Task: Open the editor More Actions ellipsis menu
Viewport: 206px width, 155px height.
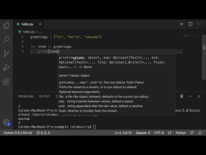Action: tap(199, 24)
